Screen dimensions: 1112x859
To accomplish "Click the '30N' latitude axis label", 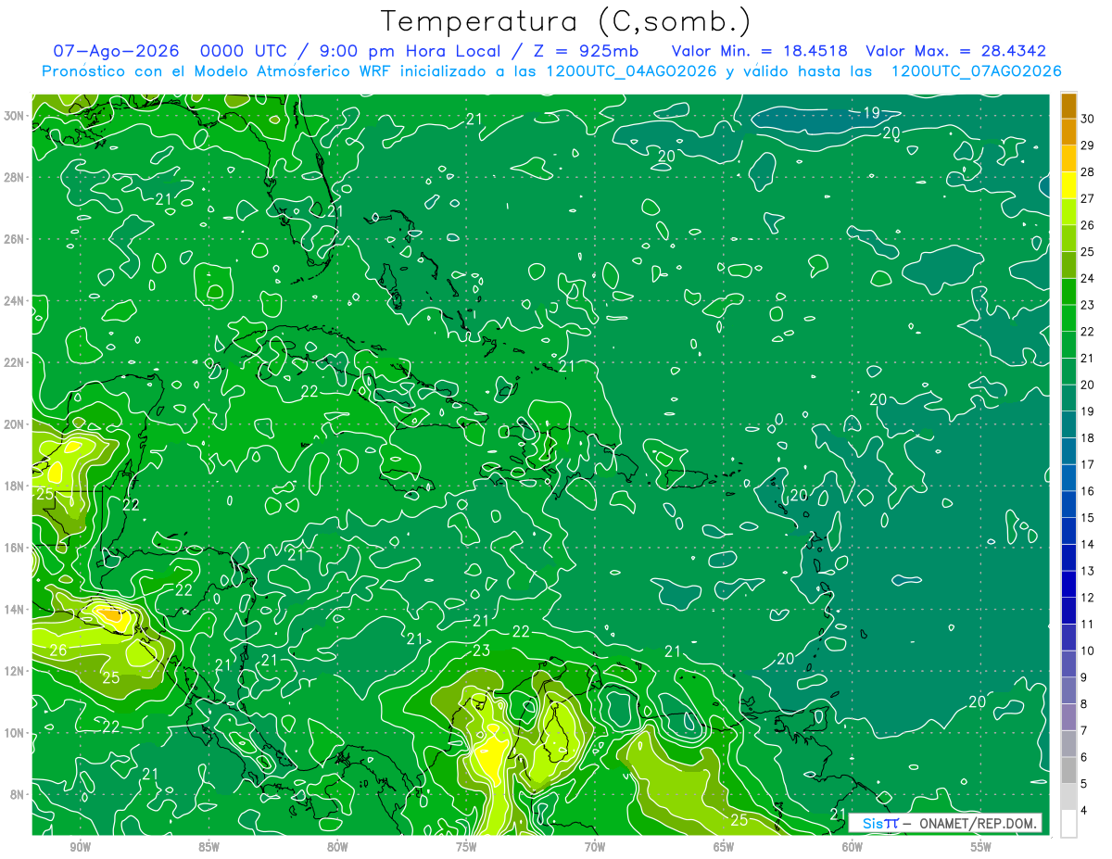I will (x=14, y=116).
